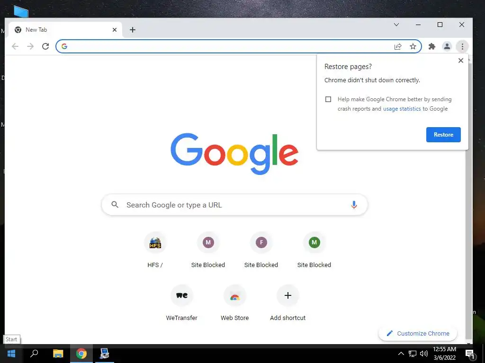Open the taskbar clock and date
This screenshot has width=485, height=363.
point(444,354)
